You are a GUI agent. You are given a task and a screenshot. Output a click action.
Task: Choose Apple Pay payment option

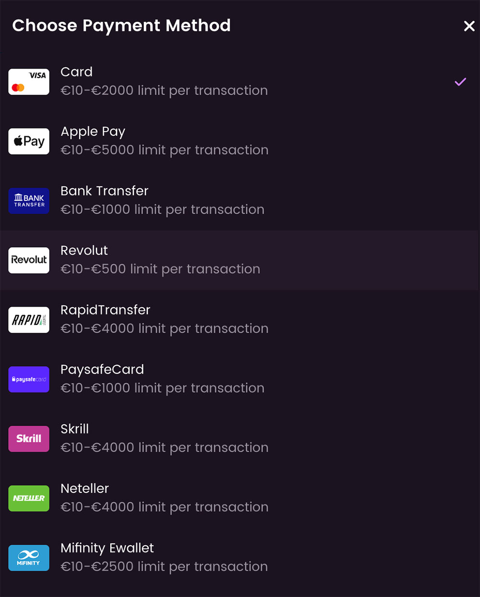point(93,131)
